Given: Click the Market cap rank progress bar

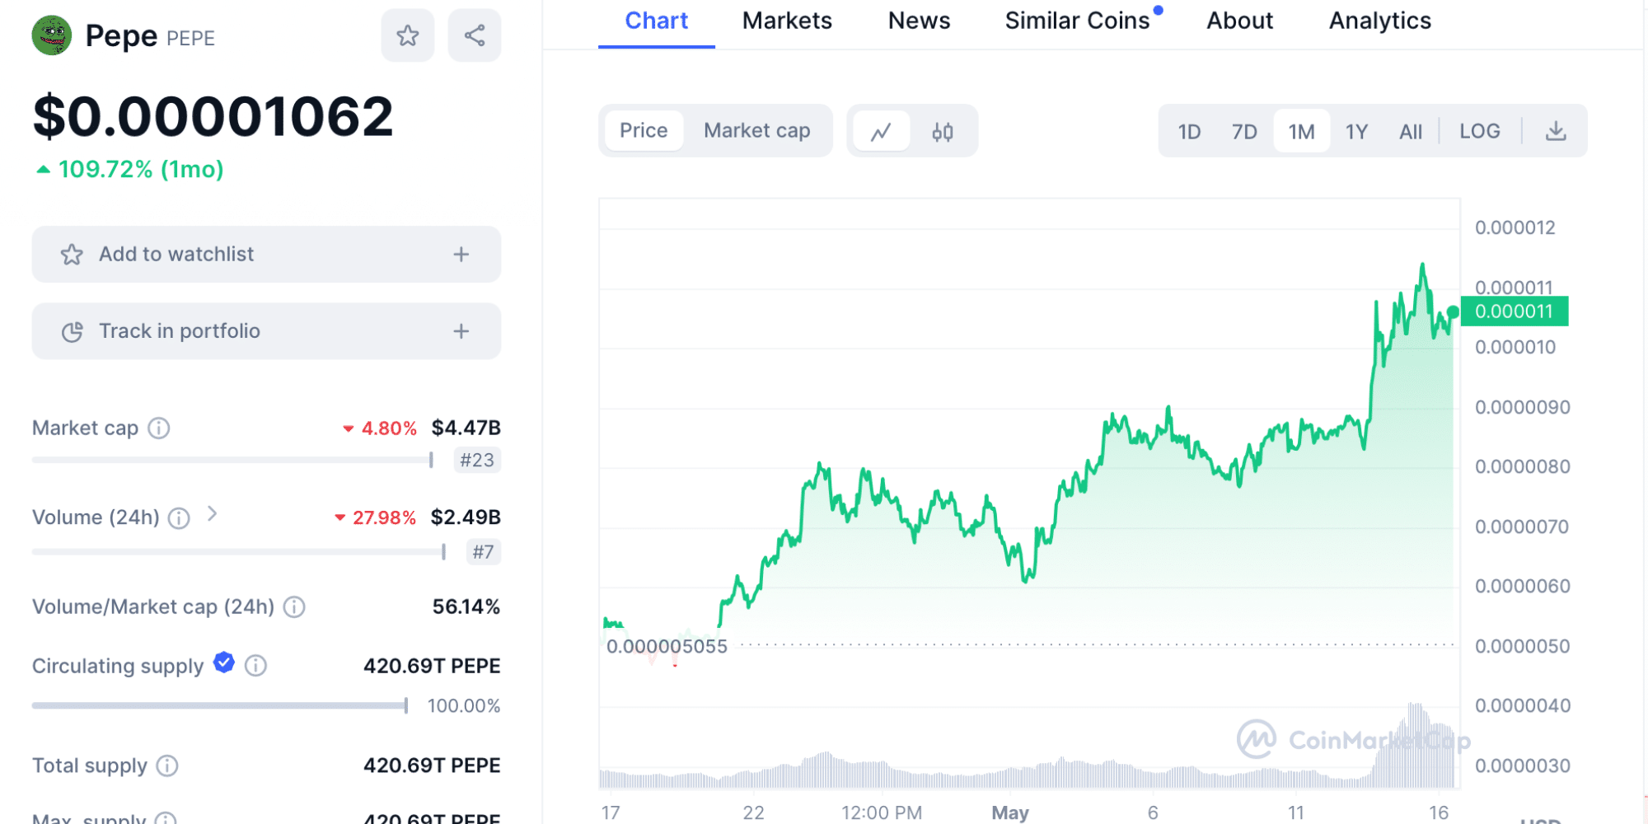Looking at the screenshot, I should coord(232,460).
